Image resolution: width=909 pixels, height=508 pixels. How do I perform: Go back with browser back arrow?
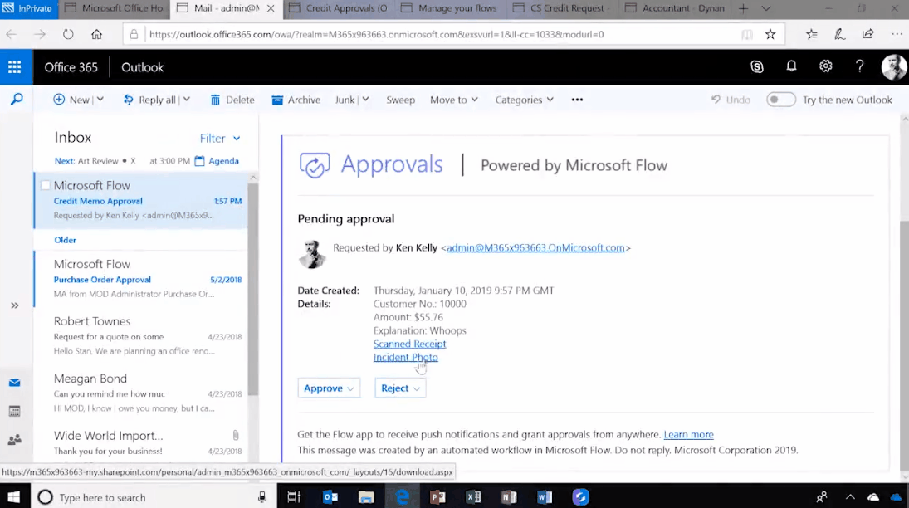tap(11, 34)
